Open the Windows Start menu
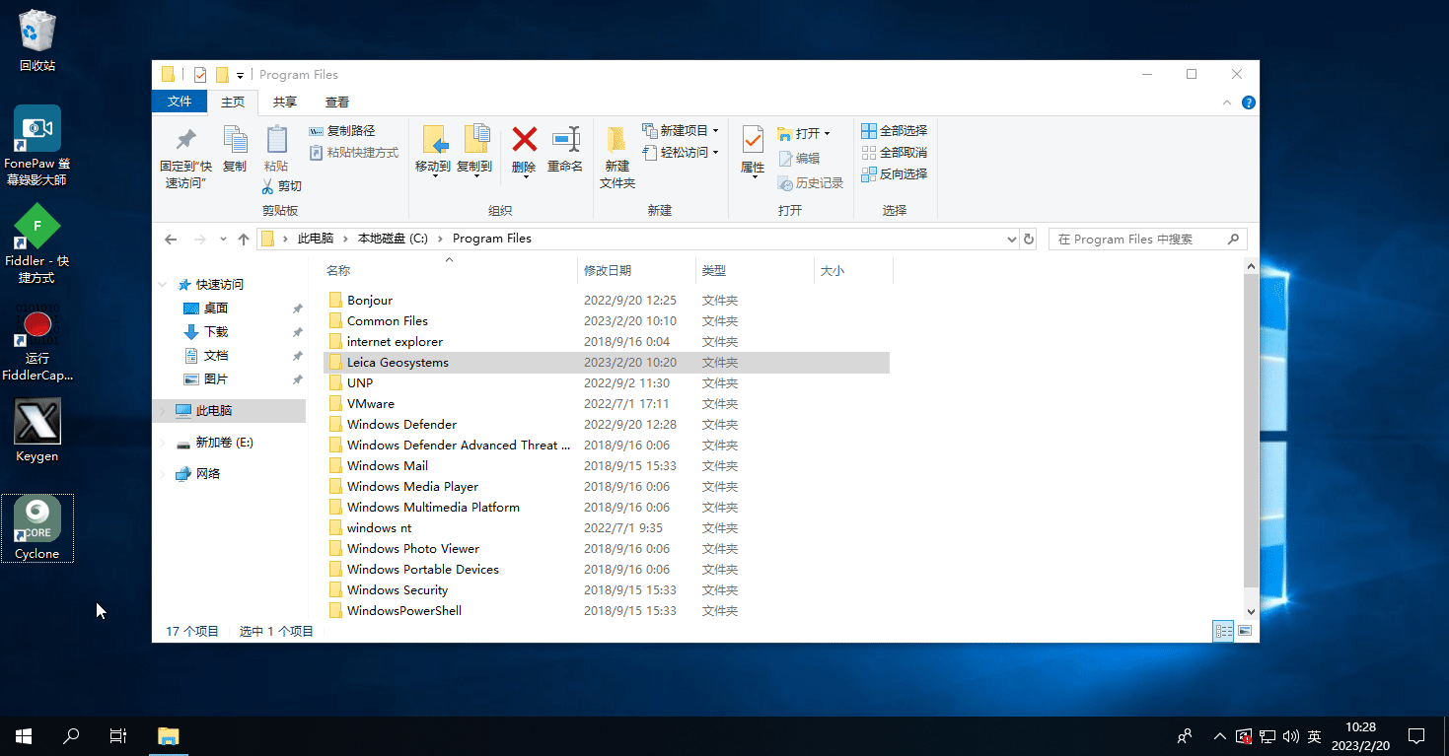The width and height of the screenshot is (1449, 756). (24, 736)
